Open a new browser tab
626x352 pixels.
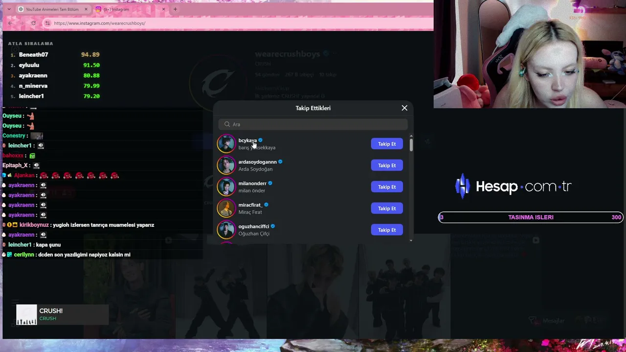point(175,9)
